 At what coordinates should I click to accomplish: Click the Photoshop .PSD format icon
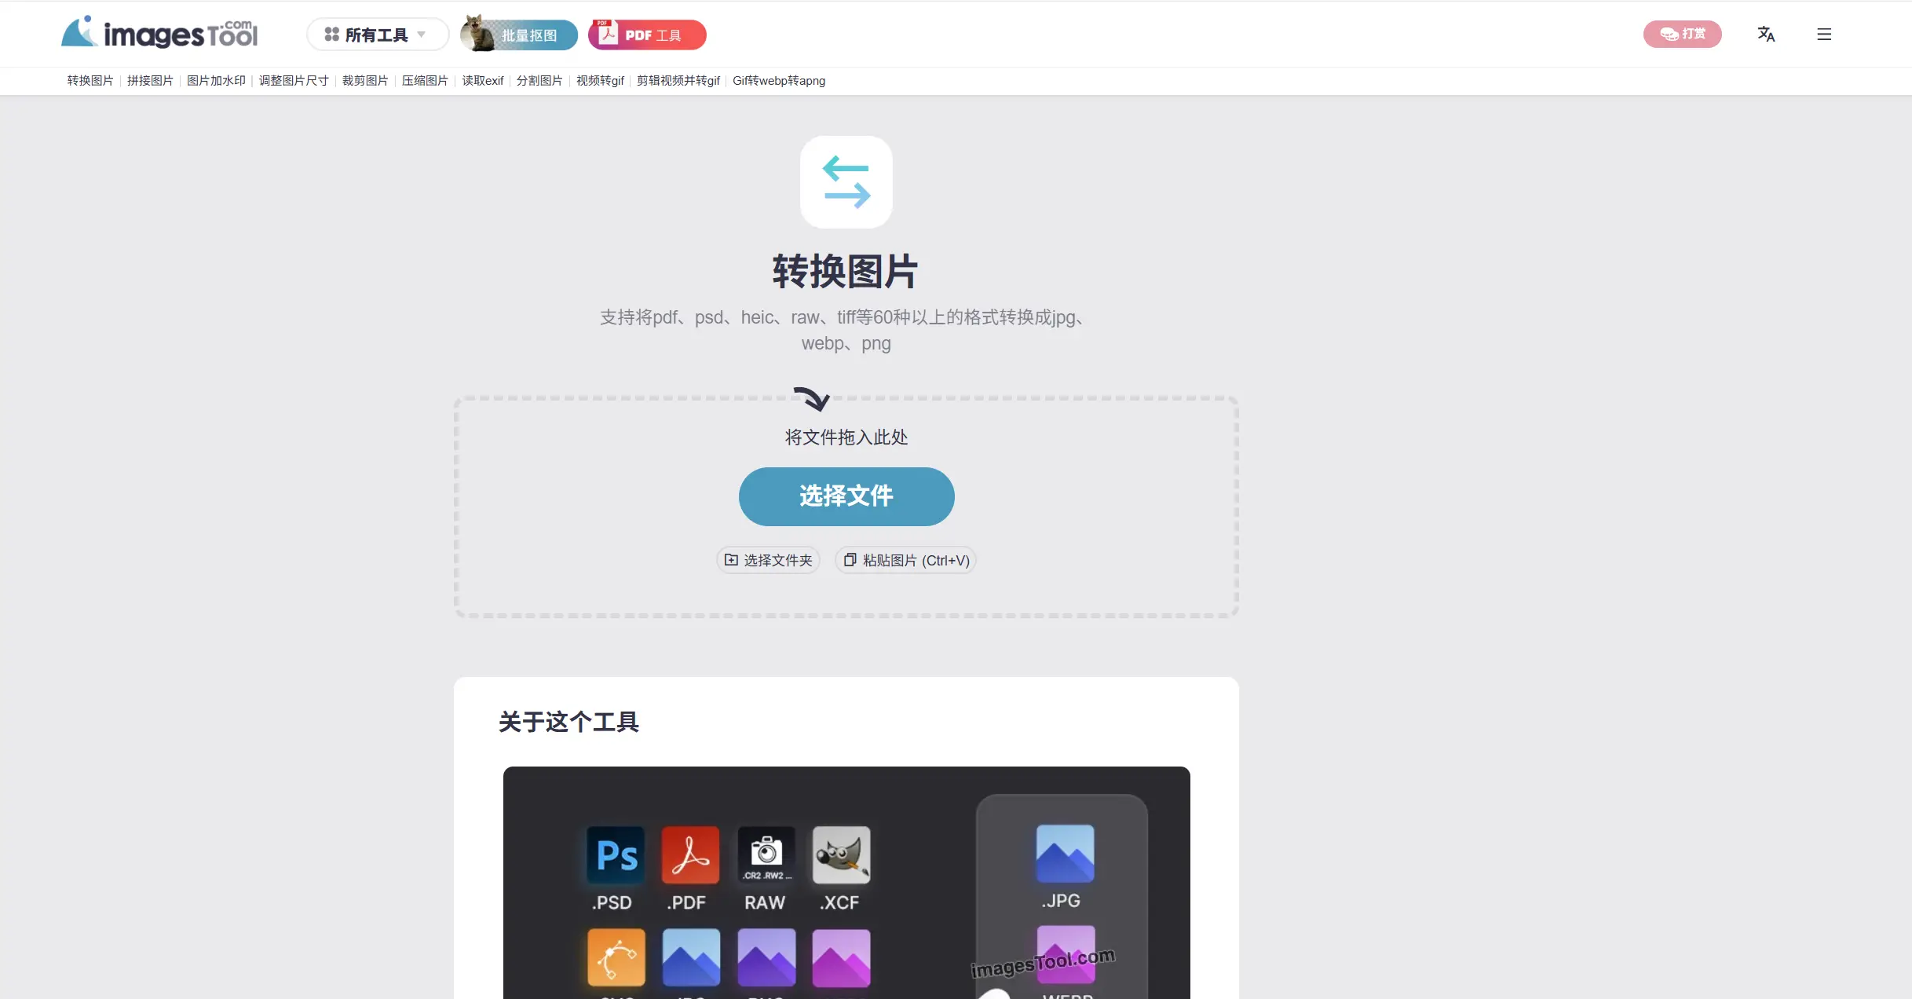616,855
